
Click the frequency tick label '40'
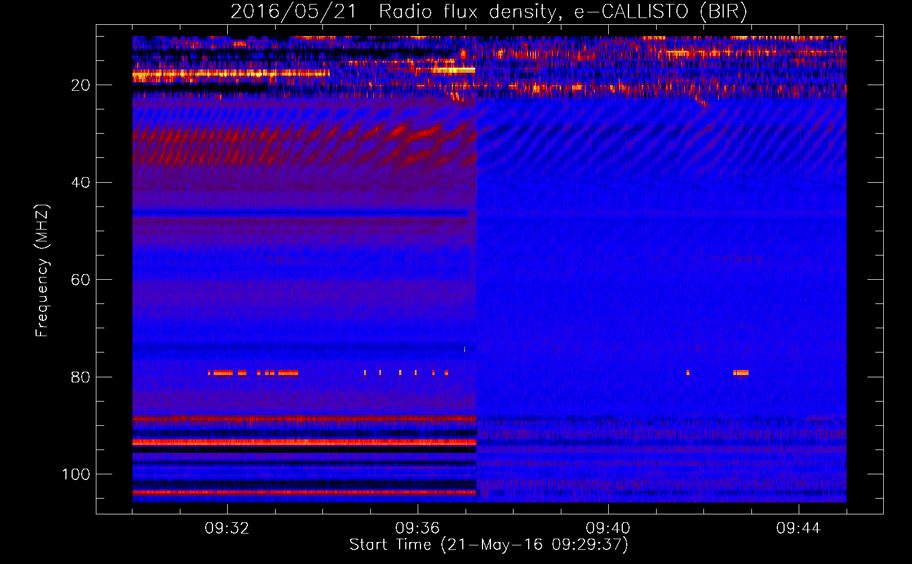tap(81, 183)
